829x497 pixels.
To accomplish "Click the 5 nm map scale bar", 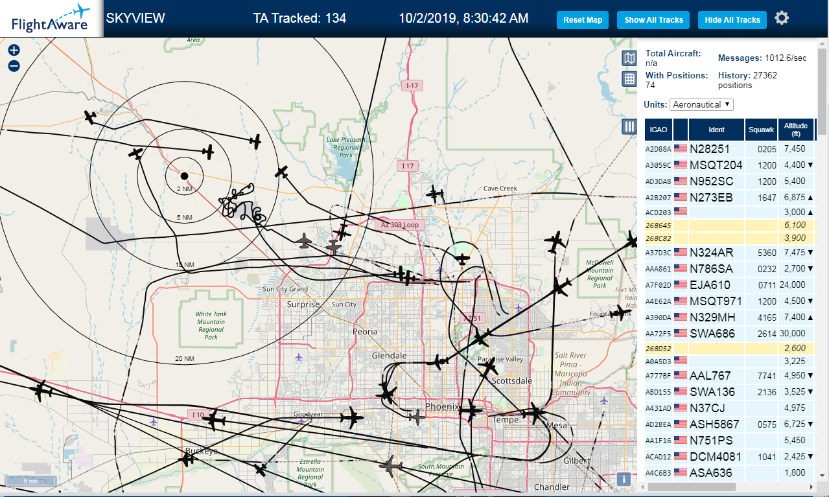I will [x=30, y=481].
